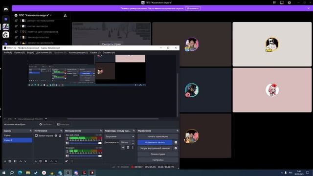Open the Tools menu in OBS

[95, 53]
